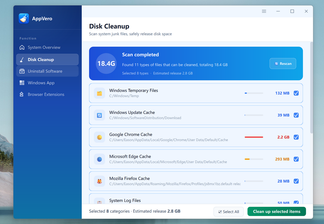
Task: Click the vertical scrollbar thumb of file list
Action: 311,88
